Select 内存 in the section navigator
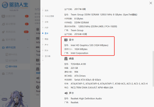The width and height of the screenshot is (154, 107). [x=46, y=28]
